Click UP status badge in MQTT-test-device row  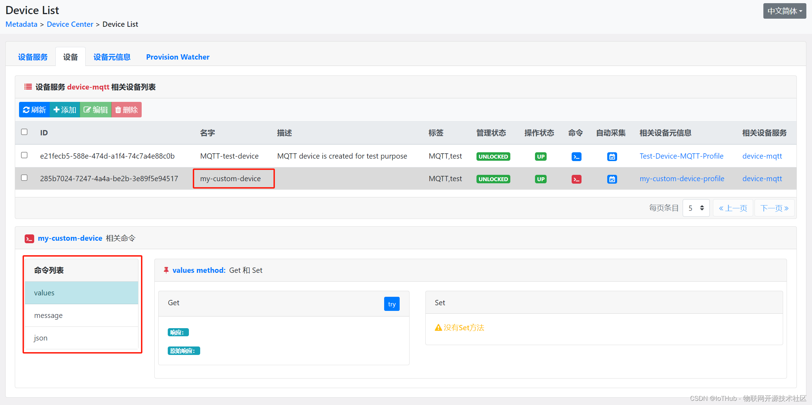pos(541,157)
